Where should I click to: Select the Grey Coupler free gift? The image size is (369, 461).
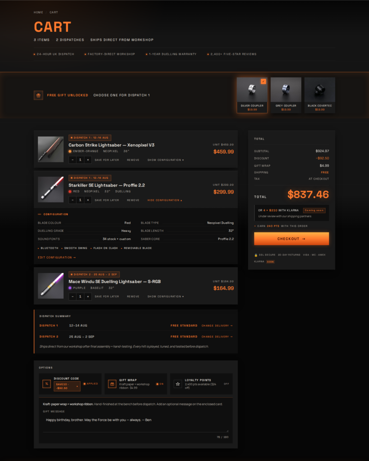pyautogui.click(x=286, y=95)
